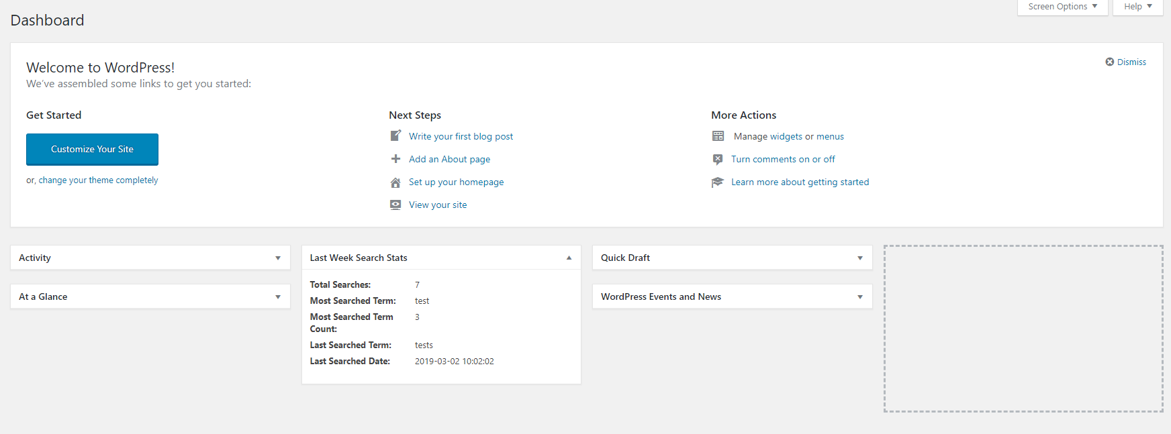
Task: Collapse the Last Week Search Stats widget
Action: 569,258
